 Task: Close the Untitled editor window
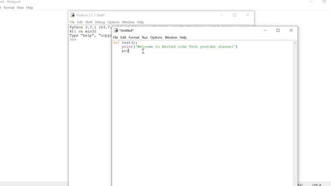[x=291, y=30]
